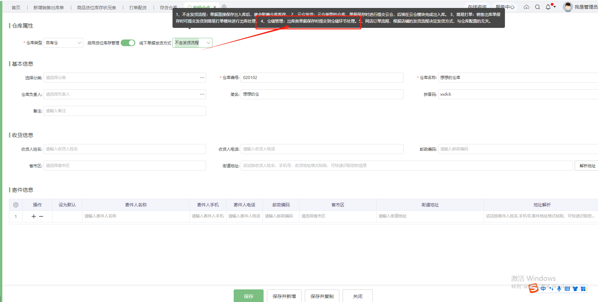Click the Sogou input method S logo

[534, 288]
